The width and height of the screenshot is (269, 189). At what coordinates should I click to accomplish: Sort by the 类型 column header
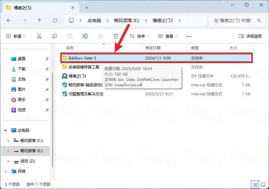pos(208,48)
